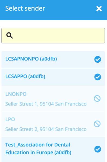Click the magnifier search icon
This screenshot has height=162, width=107.
(9, 35)
